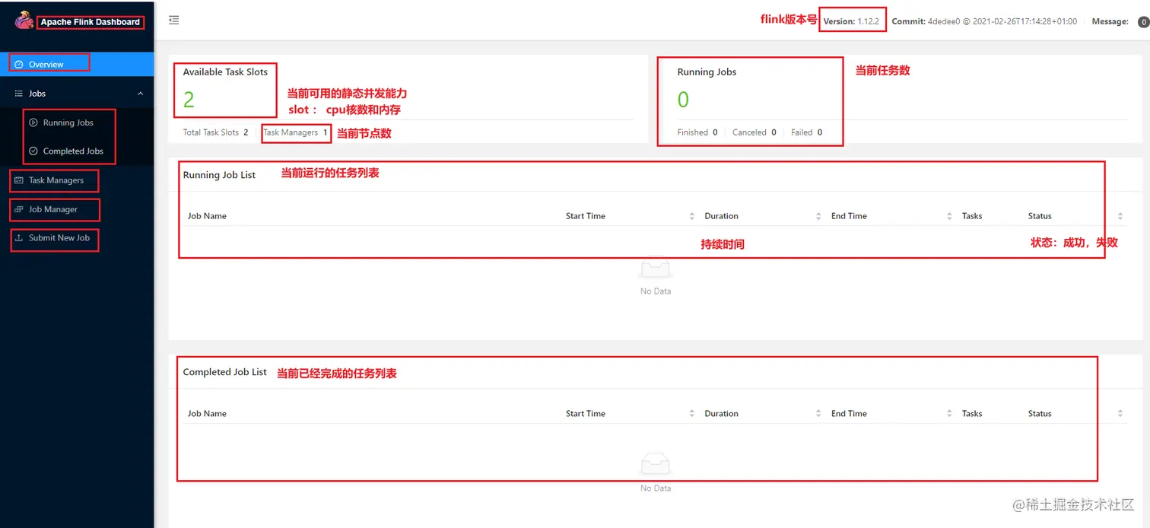This screenshot has height=528, width=1150.
Task: Click the Message count badge
Action: point(1143,22)
